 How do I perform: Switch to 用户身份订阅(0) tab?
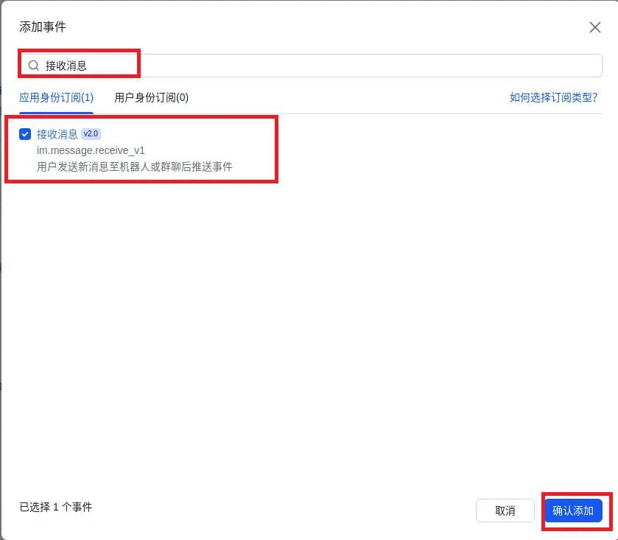pyautogui.click(x=151, y=97)
